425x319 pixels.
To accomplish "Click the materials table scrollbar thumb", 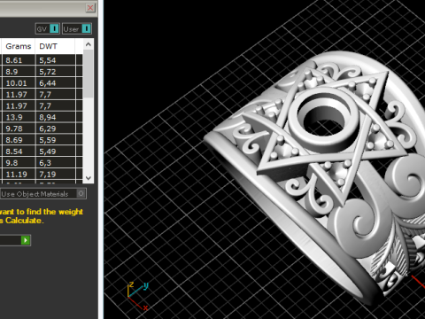I will (x=89, y=74).
